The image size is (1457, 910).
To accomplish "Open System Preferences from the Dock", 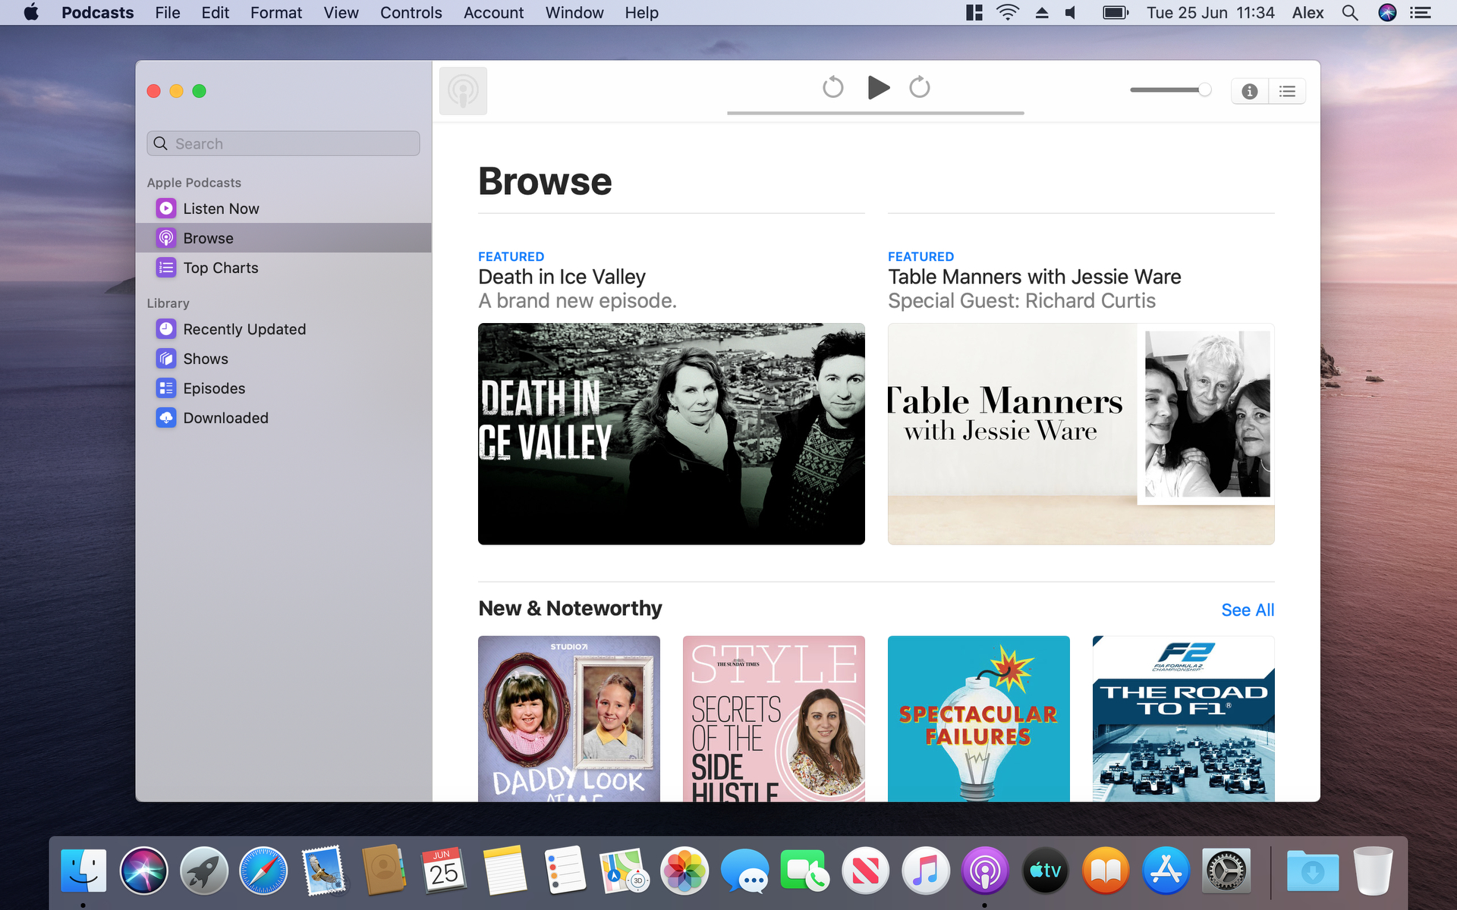I will tap(1226, 871).
